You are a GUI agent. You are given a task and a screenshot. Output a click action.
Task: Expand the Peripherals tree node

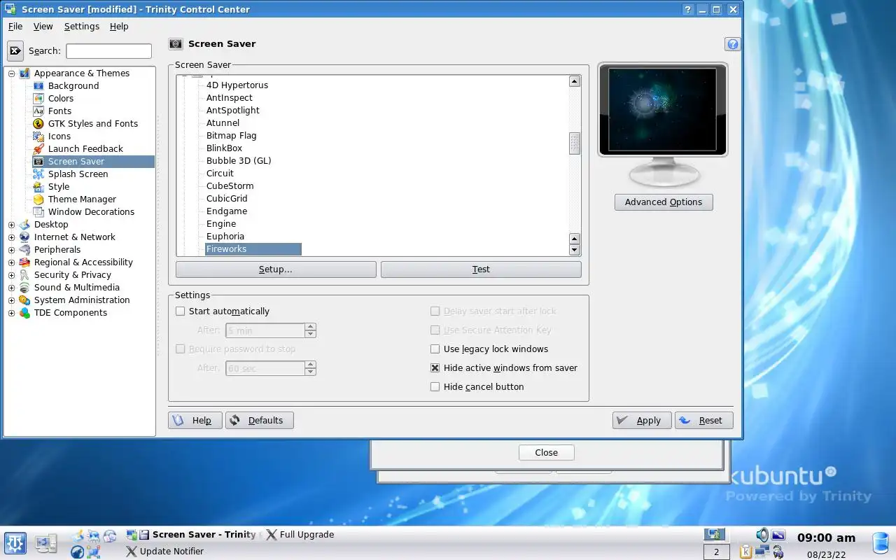11,250
